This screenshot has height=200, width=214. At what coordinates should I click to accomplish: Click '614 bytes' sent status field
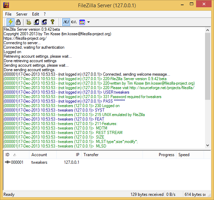[195, 194]
